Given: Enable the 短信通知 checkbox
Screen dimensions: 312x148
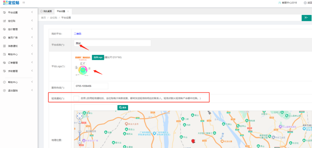Looking at the screenshot, I should coord(76,98).
